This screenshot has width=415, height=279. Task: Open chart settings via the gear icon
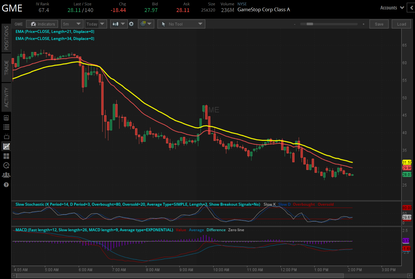(131, 24)
